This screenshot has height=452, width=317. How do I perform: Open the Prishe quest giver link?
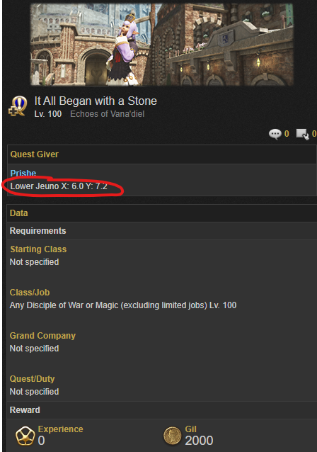[23, 173]
